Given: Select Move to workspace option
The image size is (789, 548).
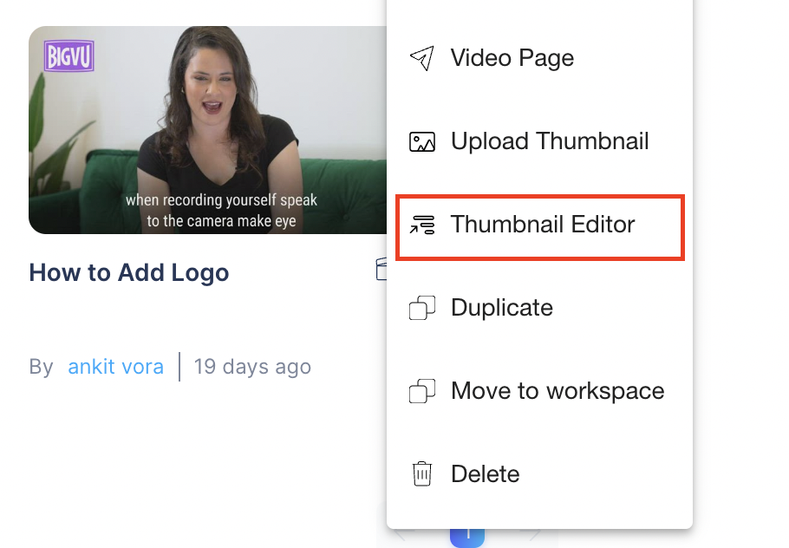Looking at the screenshot, I should 539,391.
